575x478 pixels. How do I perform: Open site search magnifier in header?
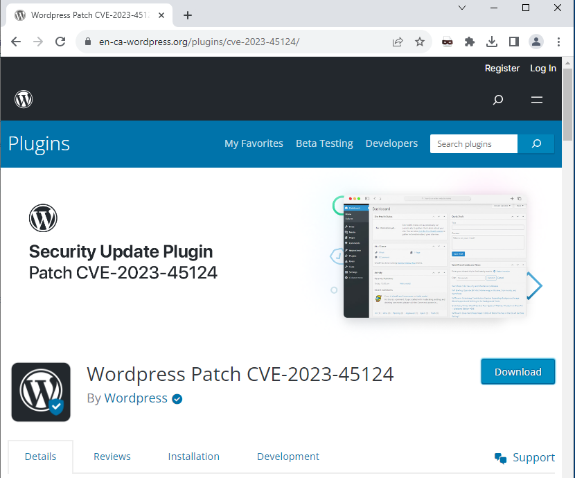point(497,99)
